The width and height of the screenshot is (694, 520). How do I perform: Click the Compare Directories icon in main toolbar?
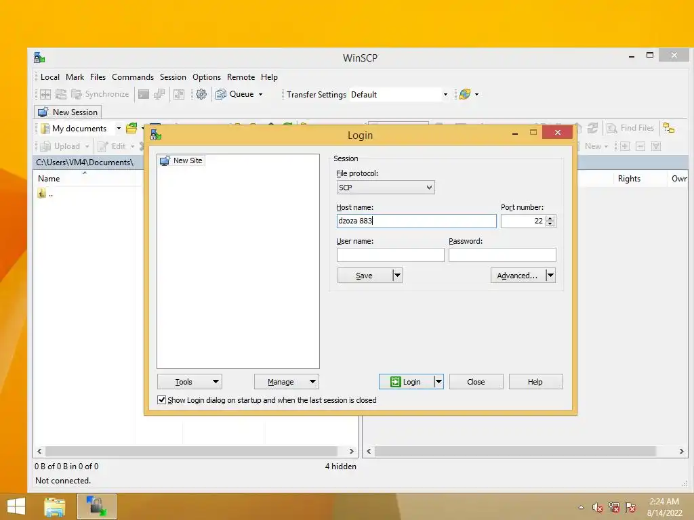(x=45, y=94)
